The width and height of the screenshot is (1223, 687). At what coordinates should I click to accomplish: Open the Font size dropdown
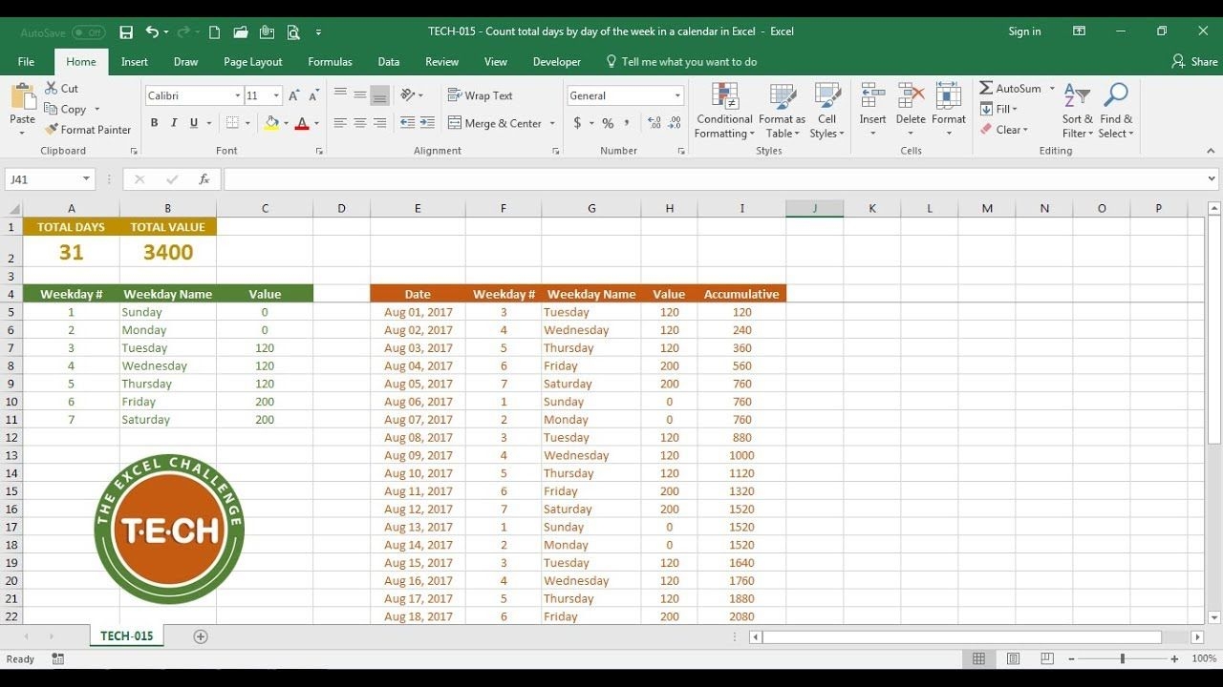(x=276, y=95)
